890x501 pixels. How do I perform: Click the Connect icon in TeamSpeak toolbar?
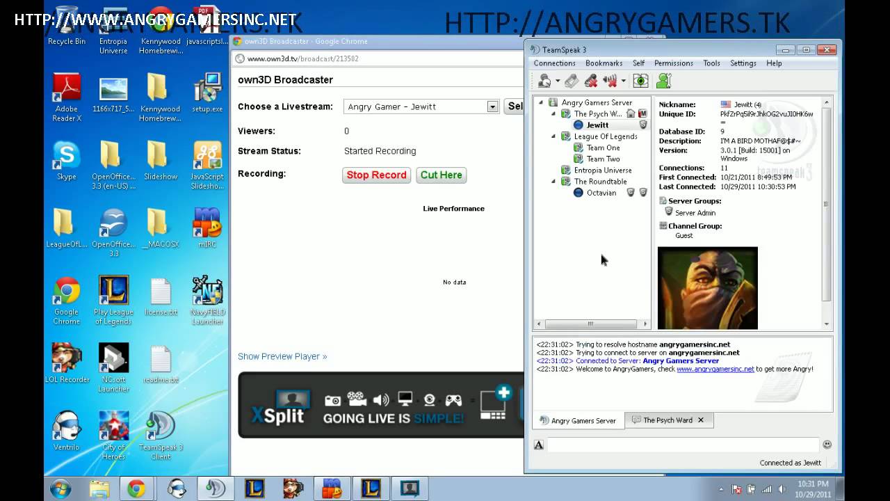pyautogui.click(x=544, y=81)
